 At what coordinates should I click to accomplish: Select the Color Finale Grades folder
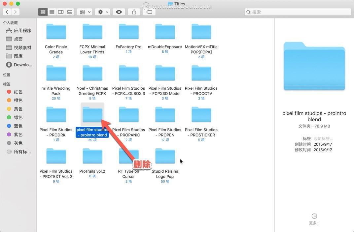56,32
